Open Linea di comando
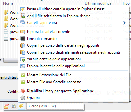 click(x=42, y=39)
